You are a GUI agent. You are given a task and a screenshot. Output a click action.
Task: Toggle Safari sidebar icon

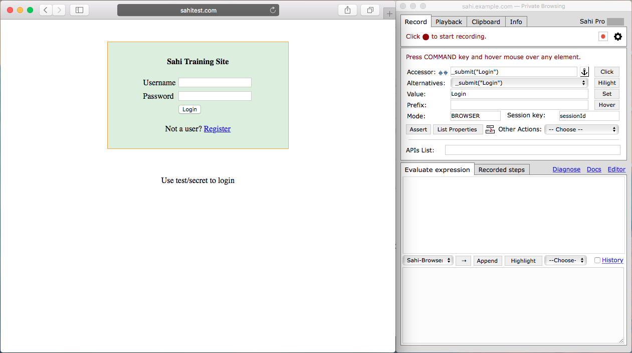click(x=79, y=10)
